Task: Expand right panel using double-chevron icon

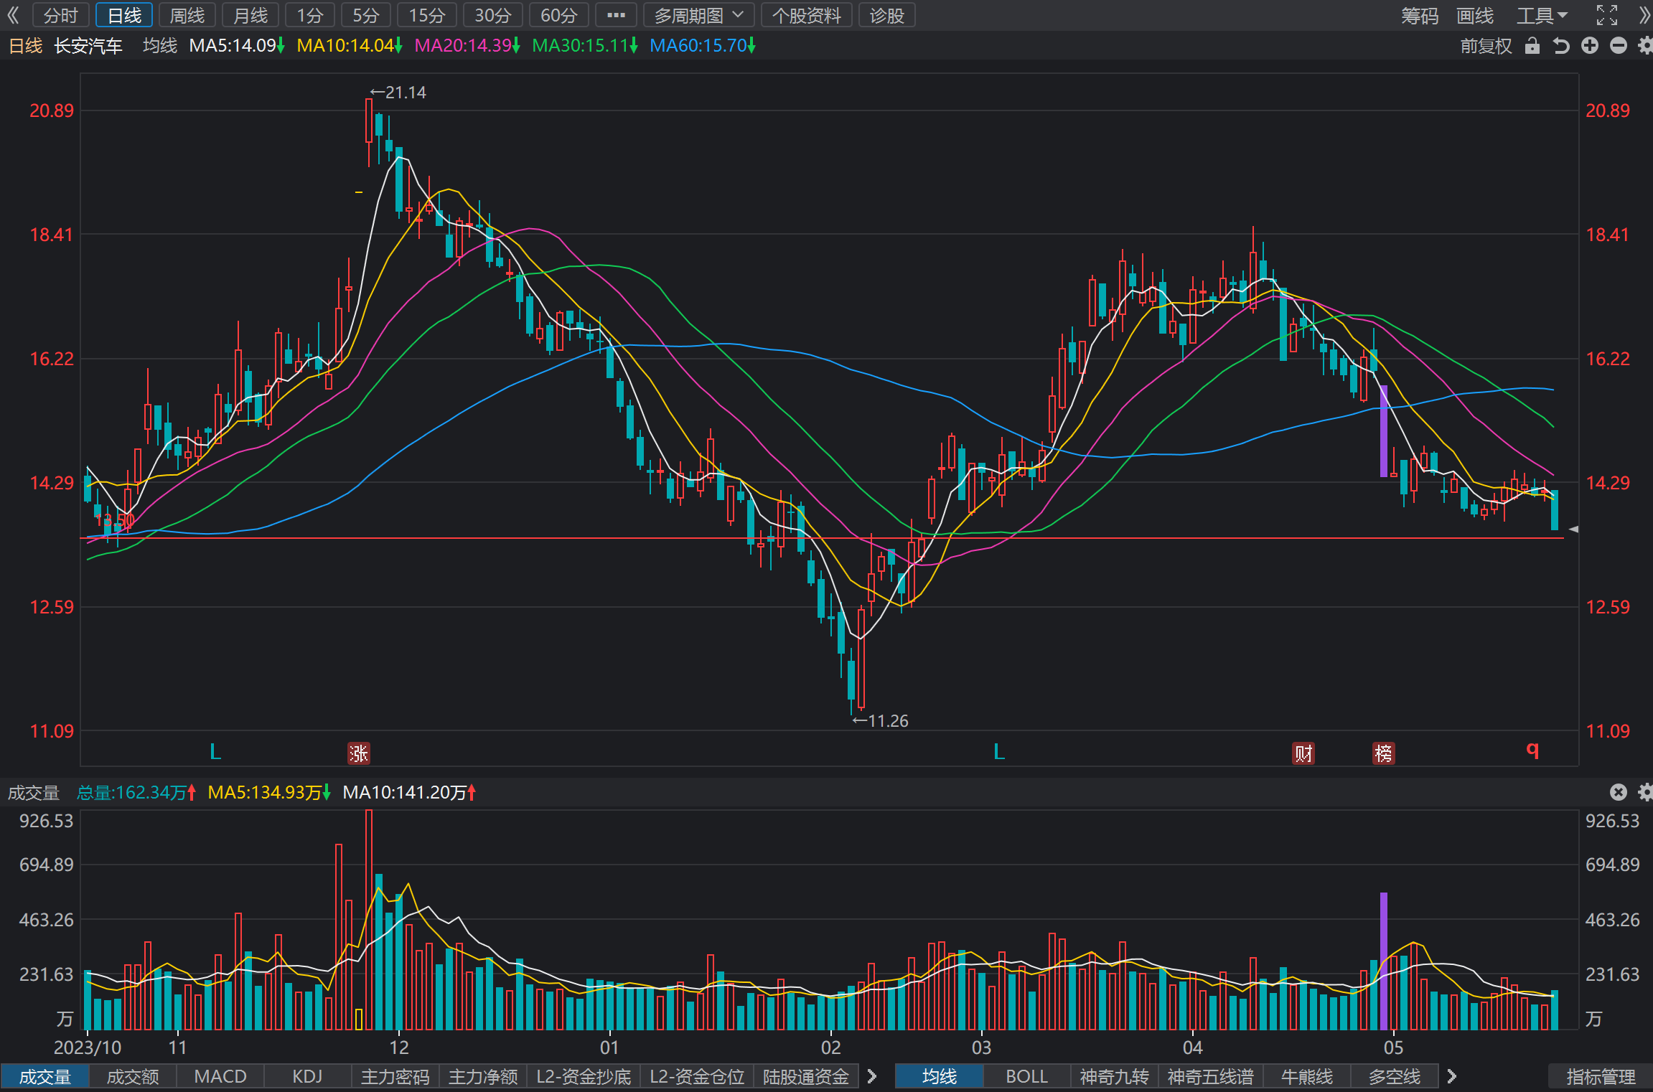Action: tap(1644, 15)
